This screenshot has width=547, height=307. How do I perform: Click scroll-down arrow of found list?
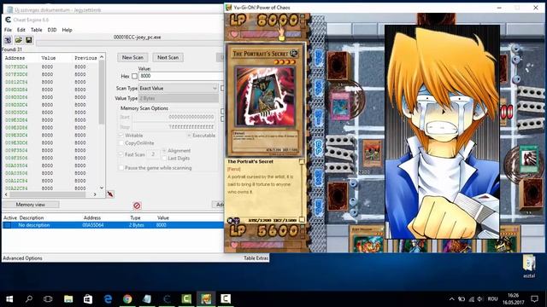[x=102, y=188]
